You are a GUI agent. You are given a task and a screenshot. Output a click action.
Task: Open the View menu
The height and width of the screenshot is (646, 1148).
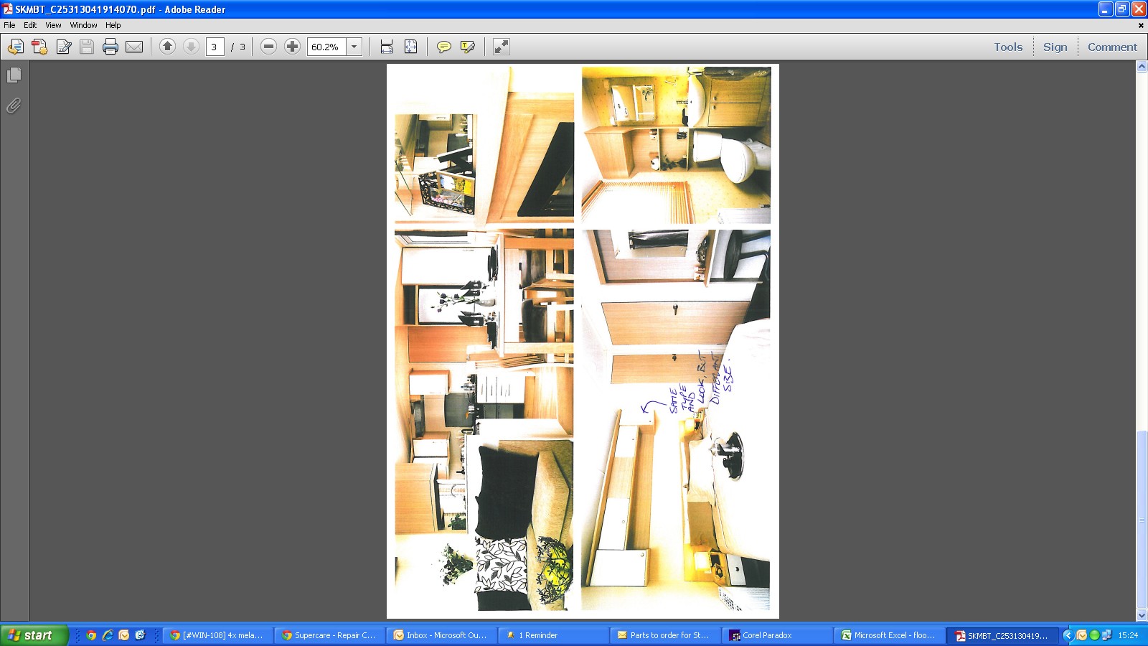click(x=53, y=25)
